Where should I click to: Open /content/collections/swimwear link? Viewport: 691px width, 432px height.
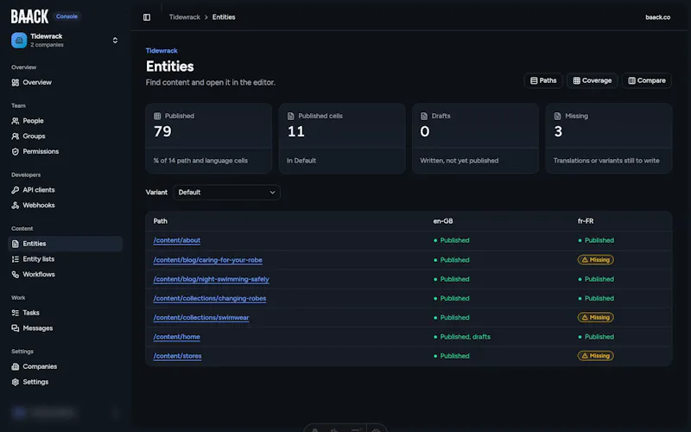(201, 317)
